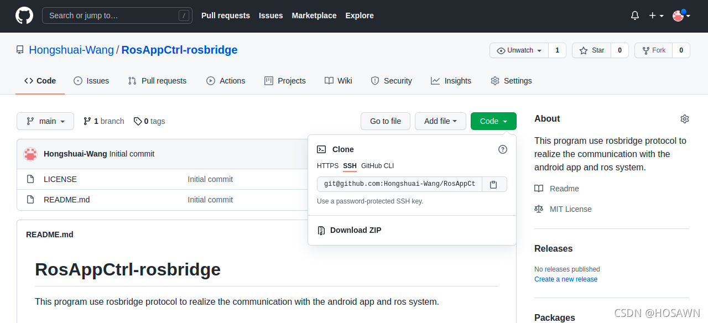Open Issues in top navigation
Viewport: 708px width, 323px height.
(271, 15)
